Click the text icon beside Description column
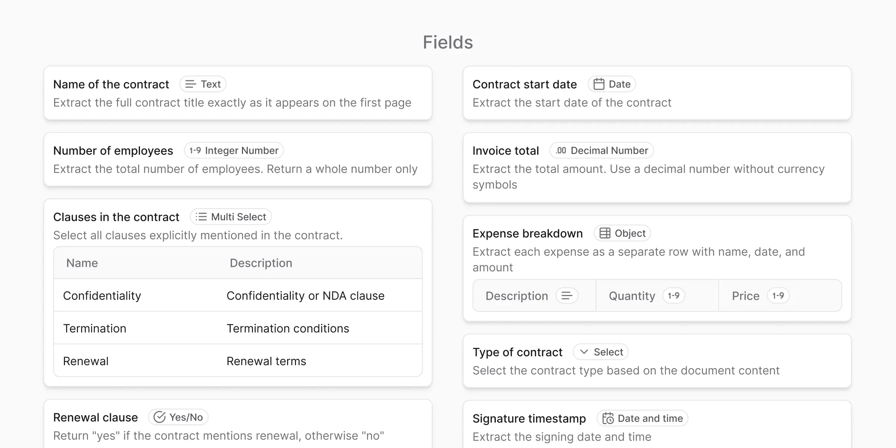 567,296
